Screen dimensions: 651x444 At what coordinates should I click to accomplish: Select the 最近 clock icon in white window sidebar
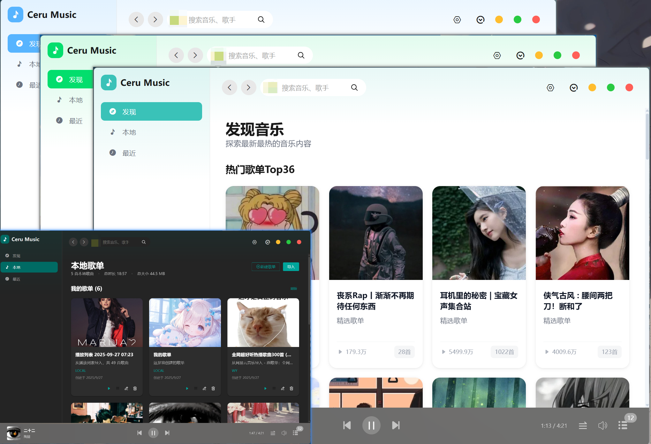(20, 84)
